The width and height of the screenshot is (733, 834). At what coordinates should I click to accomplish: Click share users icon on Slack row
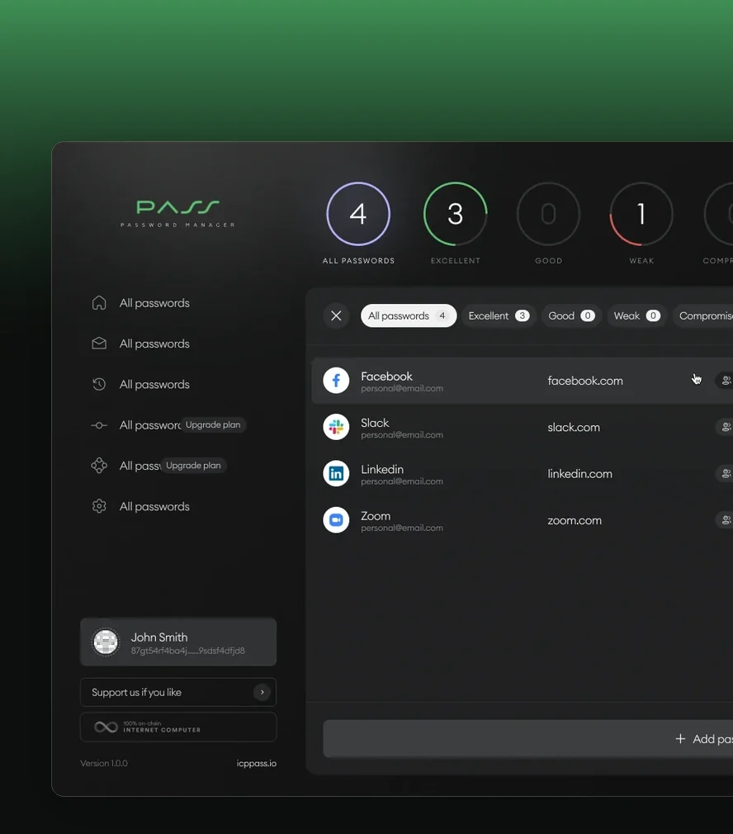click(726, 427)
